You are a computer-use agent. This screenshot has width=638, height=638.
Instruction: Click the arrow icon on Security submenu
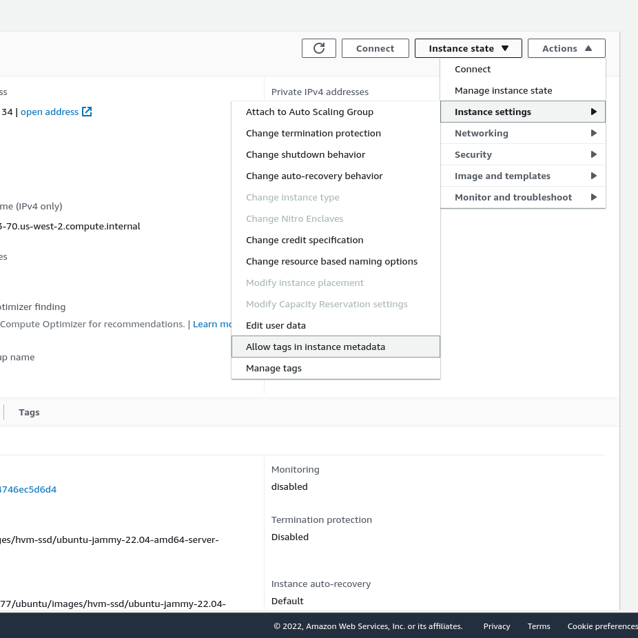click(593, 154)
